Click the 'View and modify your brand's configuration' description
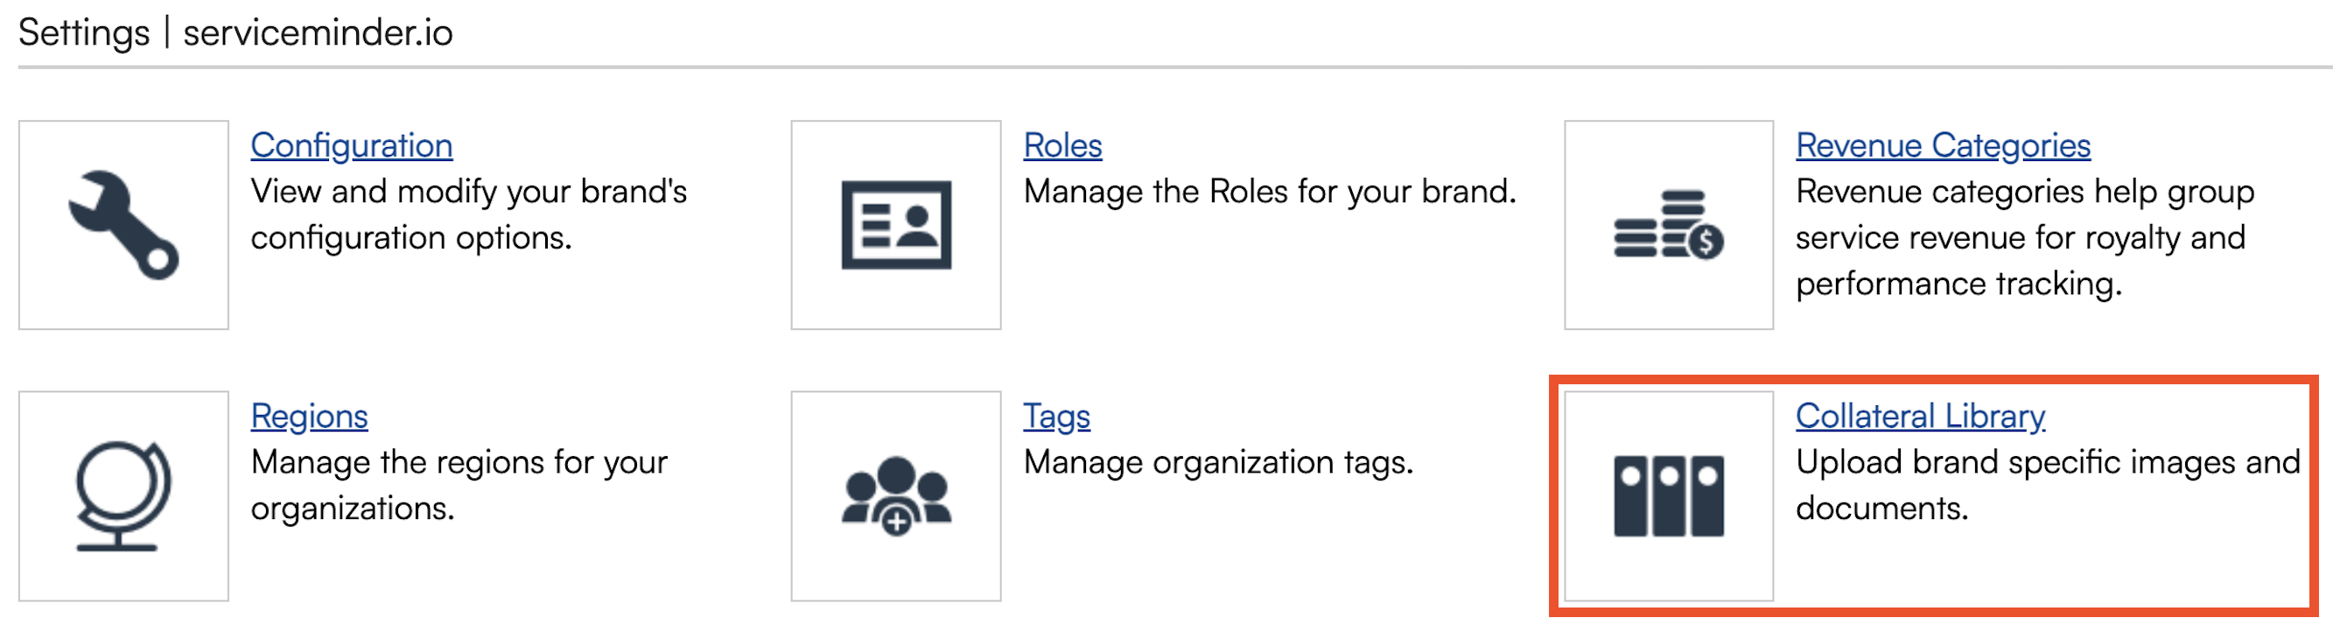Image resolution: width=2333 pixels, height=625 pixels. 468,214
